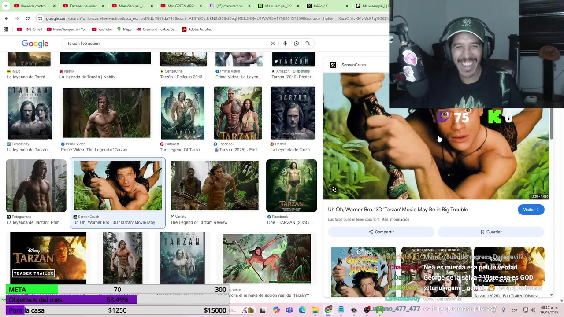Open the Task View icon in taskbar
Image resolution: width=564 pixels, height=317 pixels.
tap(263, 310)
